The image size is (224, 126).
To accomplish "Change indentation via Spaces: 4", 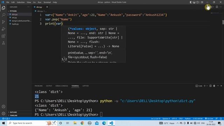I will (x=166, y=119).
